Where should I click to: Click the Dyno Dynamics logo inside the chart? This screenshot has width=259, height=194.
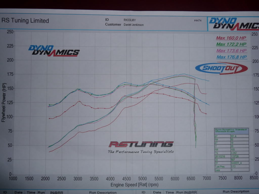pos(54,51)
